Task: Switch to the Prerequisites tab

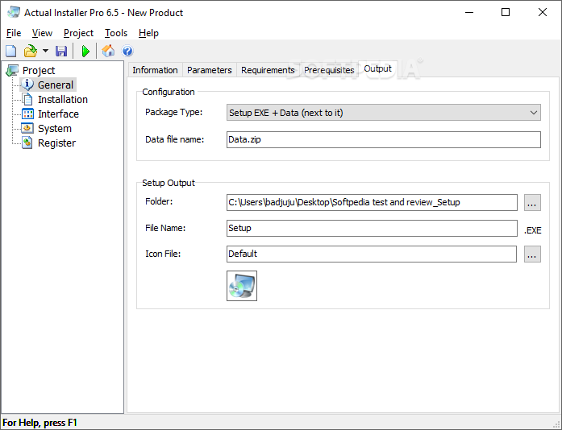Action: pyautogui.click(x=329, y=70)
